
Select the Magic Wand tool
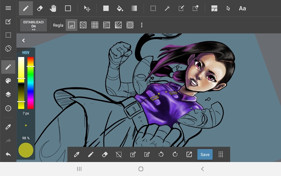coord(167,8)
